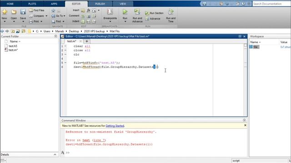Screen dimensions: 291x163
Task: Click Desktop in the folder path
Action: (74, 31)
